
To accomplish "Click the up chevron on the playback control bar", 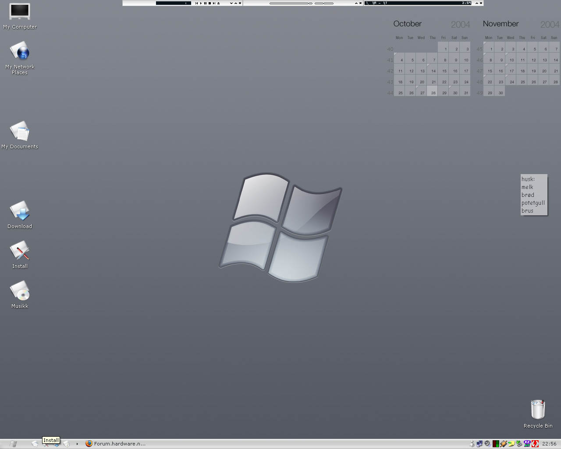I will click(x=236, y=3).
